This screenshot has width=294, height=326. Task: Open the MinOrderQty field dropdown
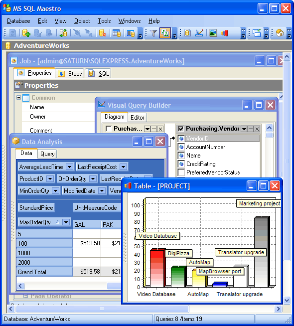point(55,190)
